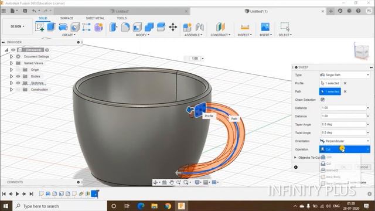This screenshot has height=211, width=375.
Task: Click the New Component icon in Assemble
Action: pos(187,27)
